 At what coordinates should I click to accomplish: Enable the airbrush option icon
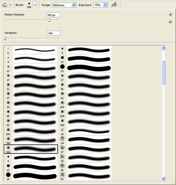coord(114,5)
